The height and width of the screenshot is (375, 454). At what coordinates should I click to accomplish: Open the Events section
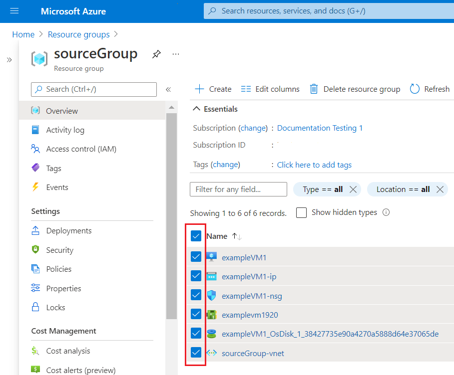click(57, 187)
